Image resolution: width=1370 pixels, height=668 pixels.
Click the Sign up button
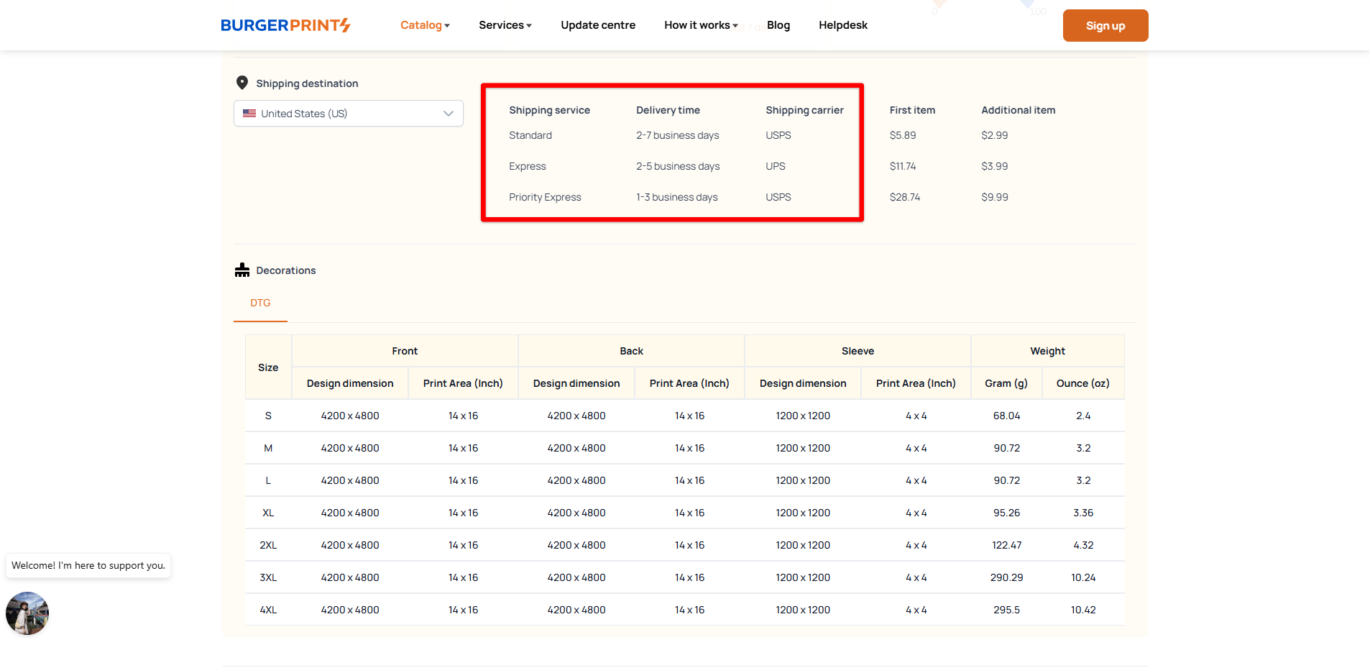(x=1105, y=26)
